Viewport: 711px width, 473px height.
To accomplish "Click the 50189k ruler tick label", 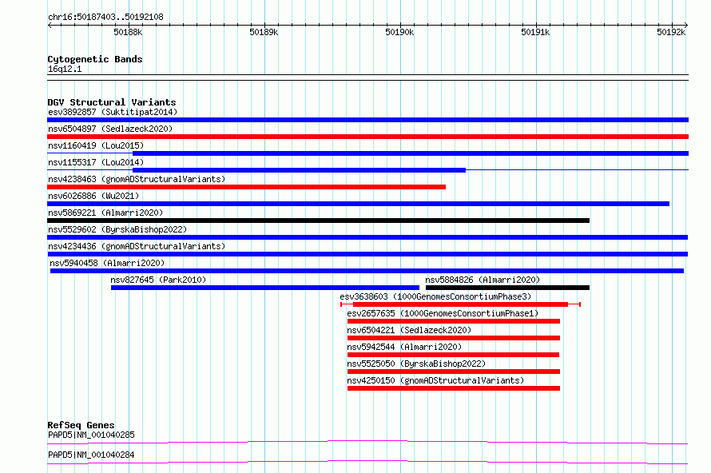I will [x=264, y=32].
